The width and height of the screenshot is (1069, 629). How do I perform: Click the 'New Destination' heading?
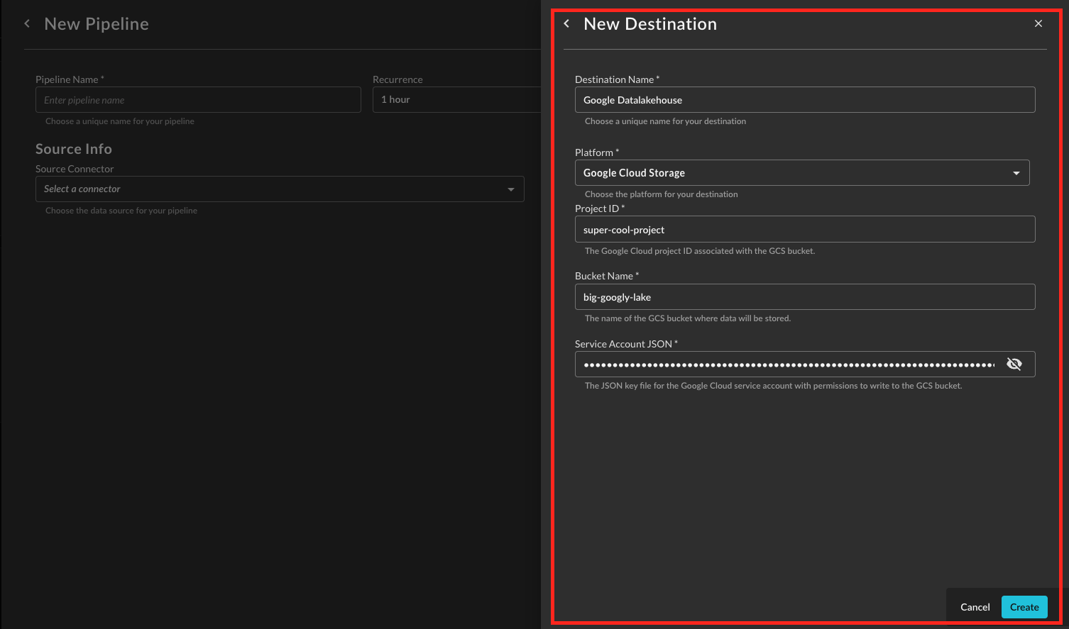650,24
